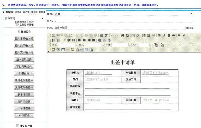
Task: Open the 字体 font dropdown
Action: tap(121, 45)
